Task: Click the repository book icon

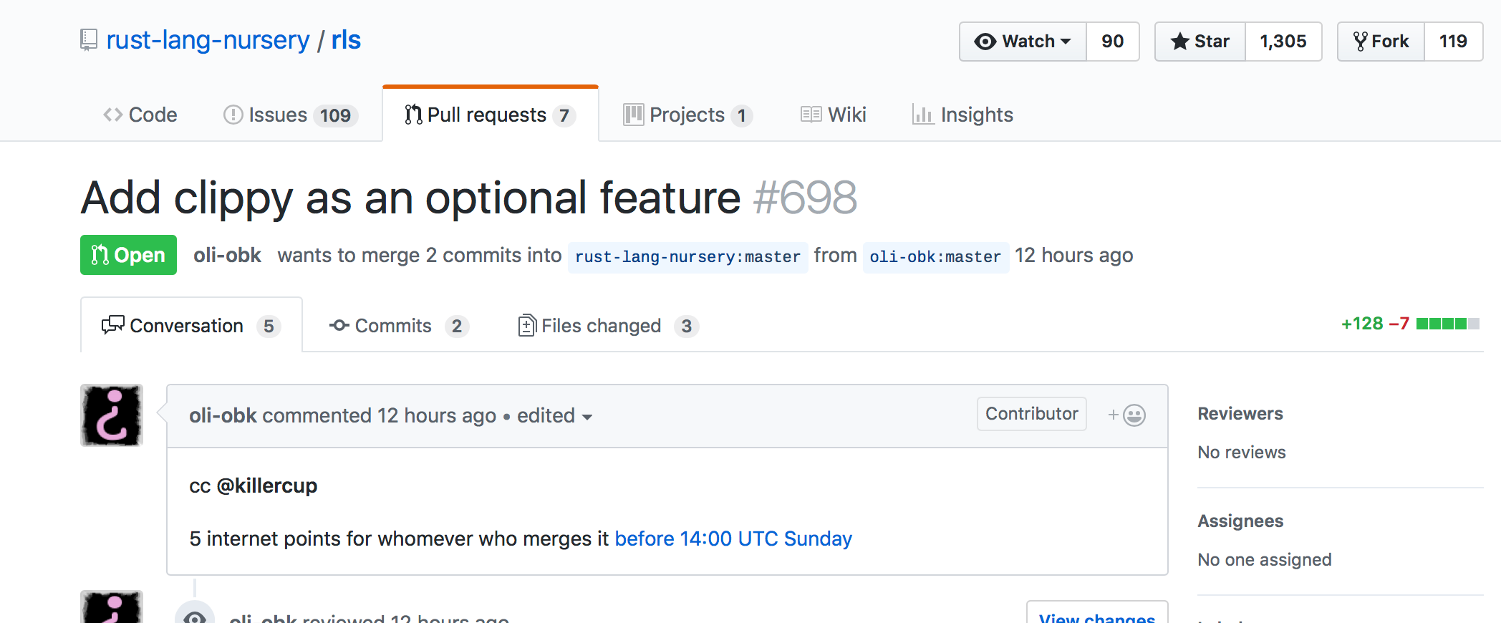Action: (x=89, y=40)
